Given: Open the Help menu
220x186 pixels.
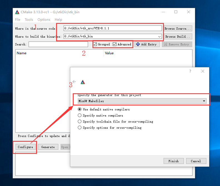Looking at the screenshot, I should pos(58,20).
